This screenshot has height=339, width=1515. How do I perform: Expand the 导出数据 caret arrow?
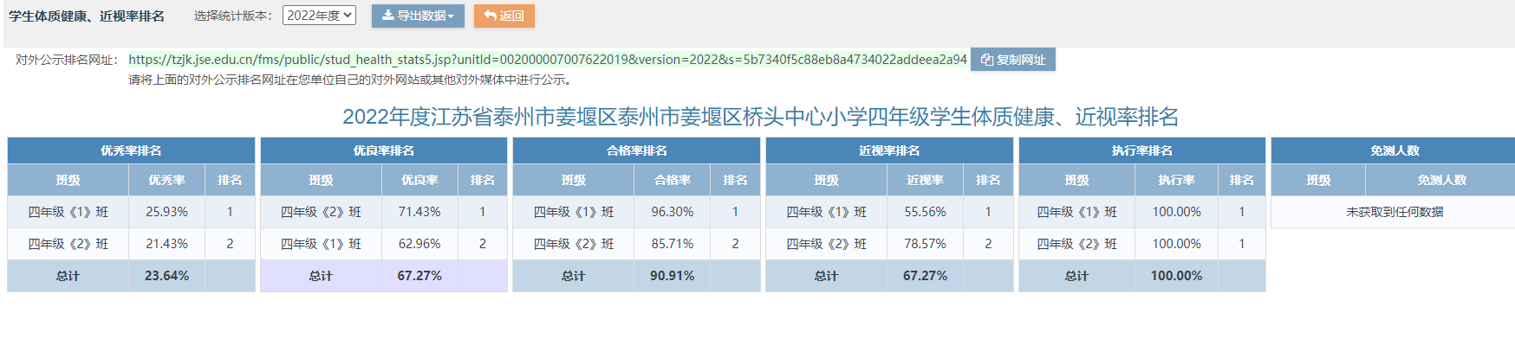451,16
